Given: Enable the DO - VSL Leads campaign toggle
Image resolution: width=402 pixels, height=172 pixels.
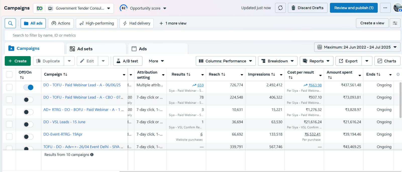Looking at the screenshot, I should click(x=28, y=124).
